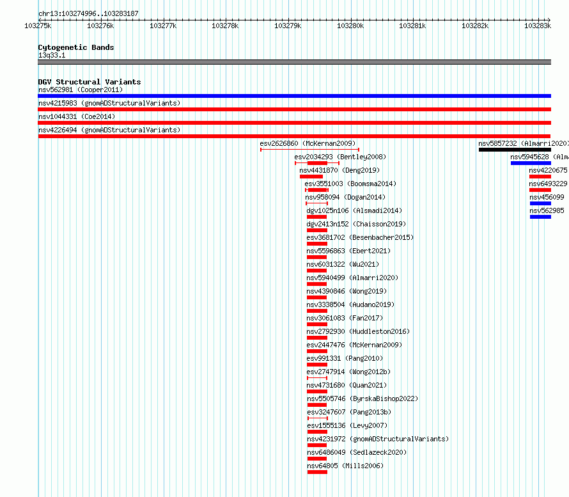Image resolution: width=569 pixels, height=497 pixels.
Task: Click the 103279k ruler tick label
Action: click(x=288, y=26)
